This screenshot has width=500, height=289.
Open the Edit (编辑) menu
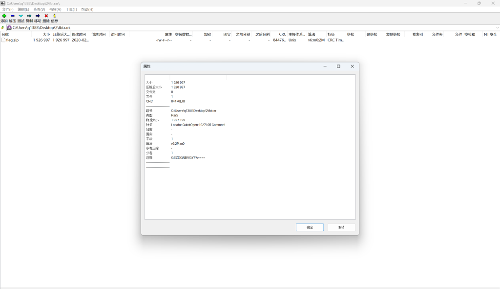pos(23,9)
